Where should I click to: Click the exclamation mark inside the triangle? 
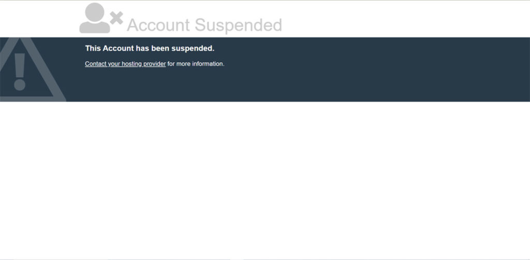point(20,71)
